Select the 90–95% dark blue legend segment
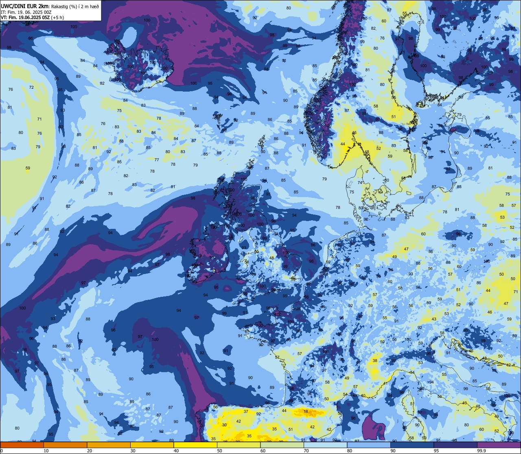521x454 pixels. [412, 445]
